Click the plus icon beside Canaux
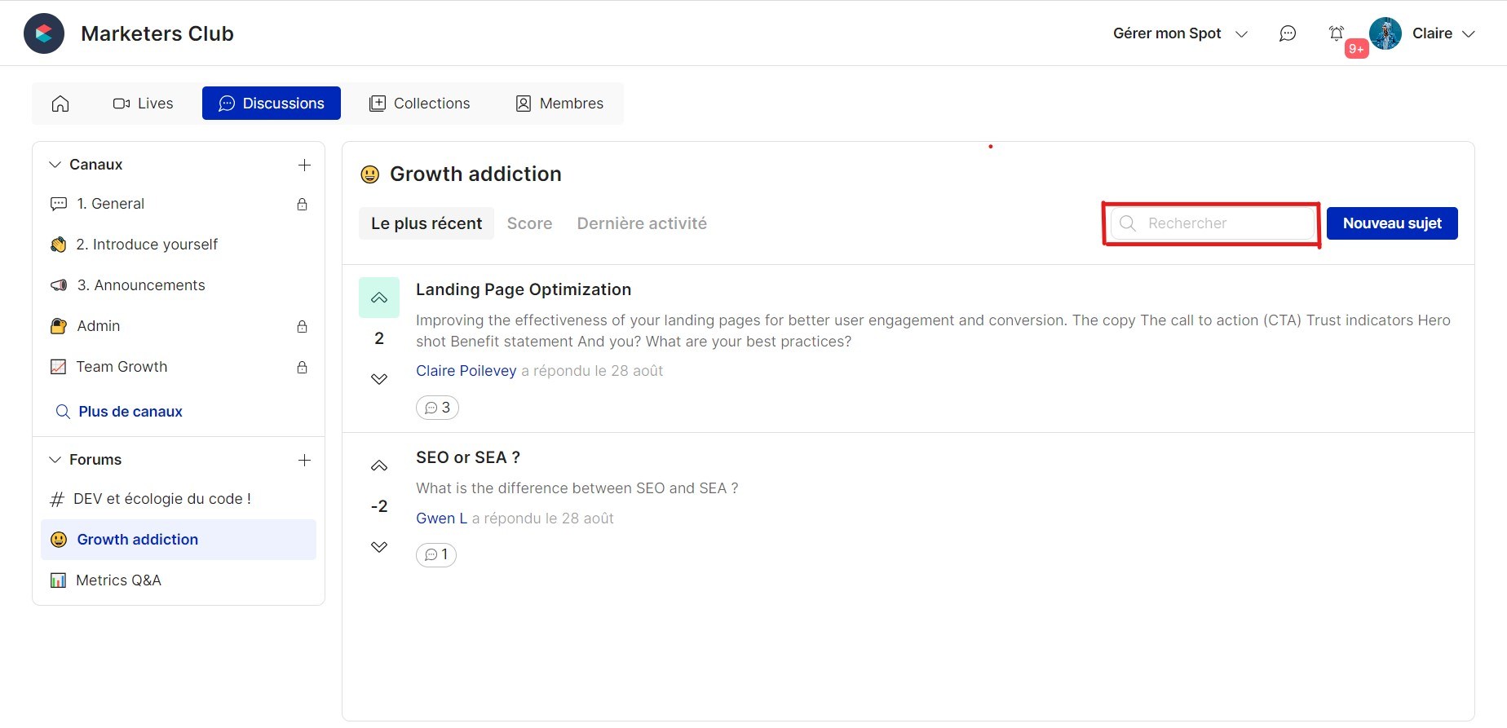This screenshot has height=728, width=1507. 304,165
